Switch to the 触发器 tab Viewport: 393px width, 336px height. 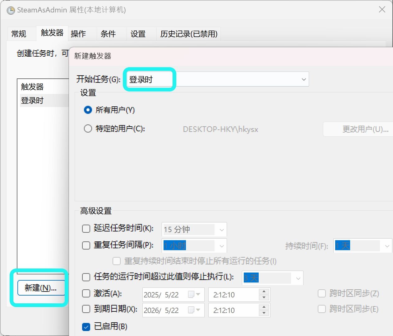click(x=52, y=33)
